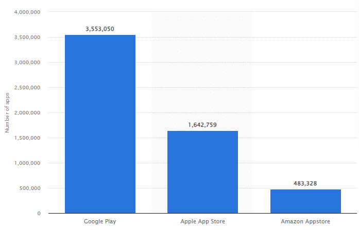Select the 483,328 data label
This screenshot has height=230, width=359.
[x=305, y=183]
